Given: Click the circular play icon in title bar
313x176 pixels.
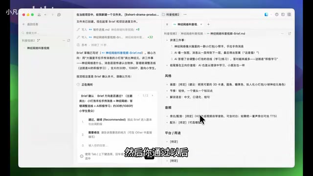Looking at the screenshot, I should (59, 15).
